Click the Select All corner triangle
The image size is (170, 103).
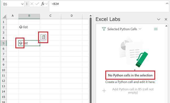4,16
